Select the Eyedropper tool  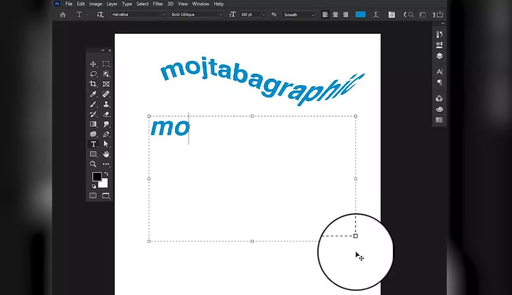click(x=93, y=94)
